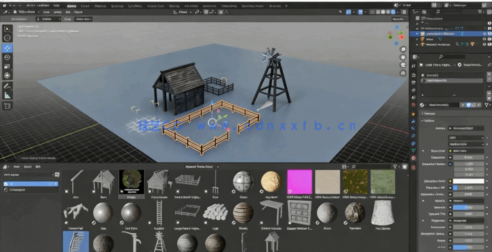Open the viewport shading options dropdown arrow

tap(398, 12)
